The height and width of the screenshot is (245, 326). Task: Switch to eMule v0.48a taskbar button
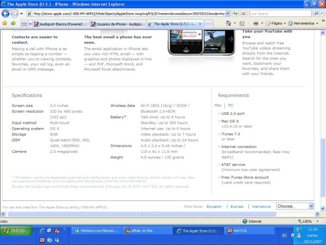click(x=147, y=231)
